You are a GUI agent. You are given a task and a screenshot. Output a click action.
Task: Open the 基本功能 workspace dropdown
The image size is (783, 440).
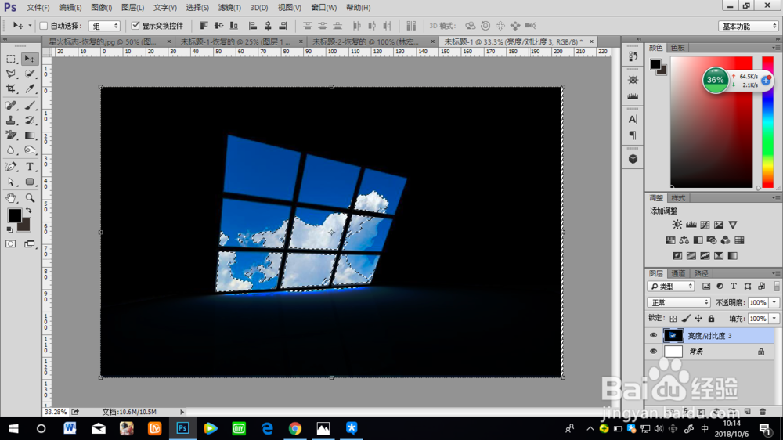coord(749,26)
